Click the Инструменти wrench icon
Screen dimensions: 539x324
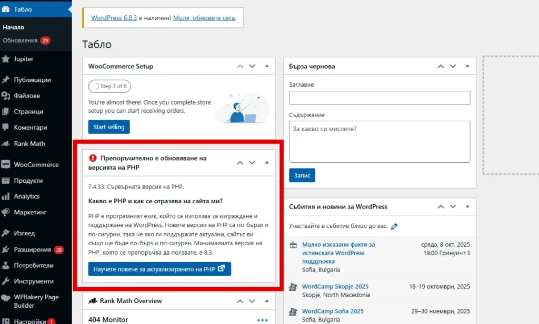5,281
